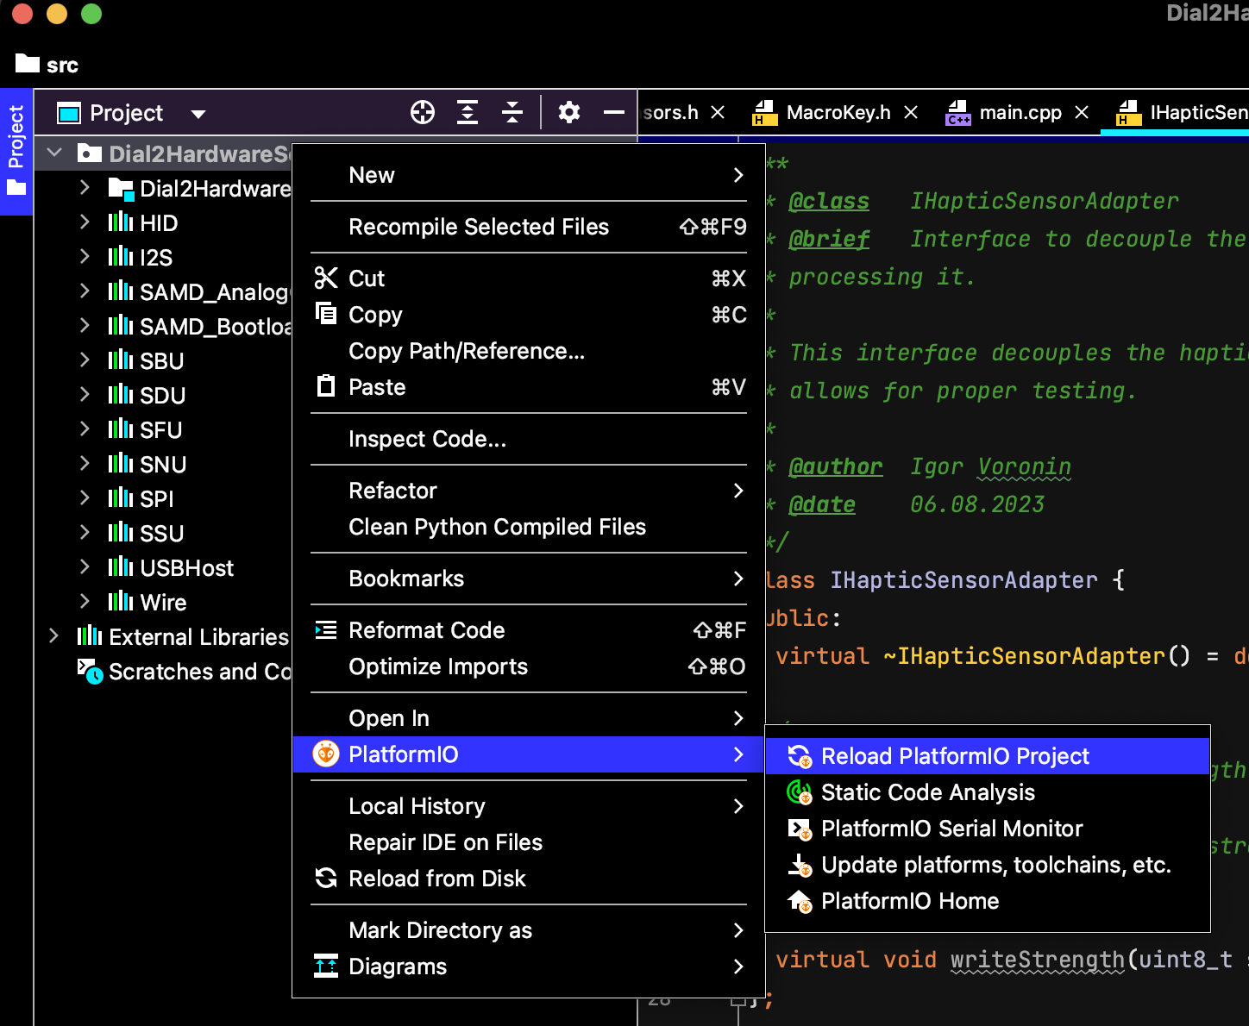Choose Copy Path/Reference...

(529, 351)
